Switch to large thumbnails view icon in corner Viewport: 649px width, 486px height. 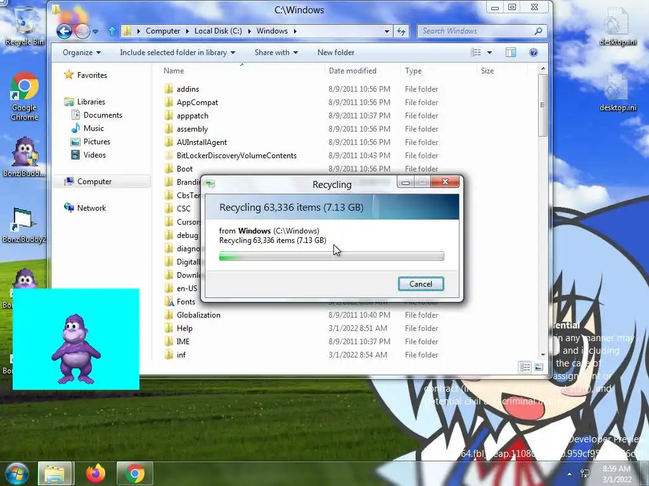539,367
